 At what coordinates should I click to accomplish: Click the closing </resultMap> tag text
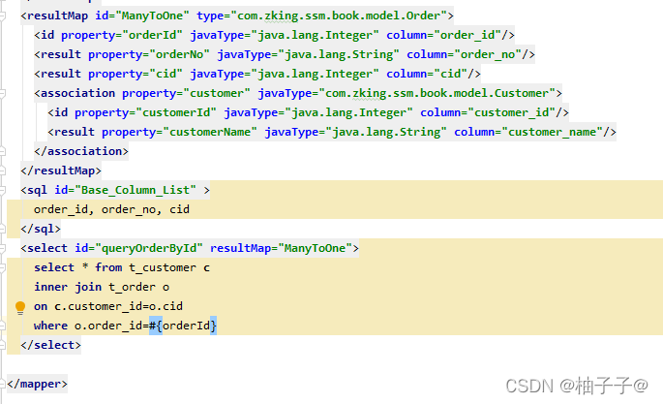61,171
